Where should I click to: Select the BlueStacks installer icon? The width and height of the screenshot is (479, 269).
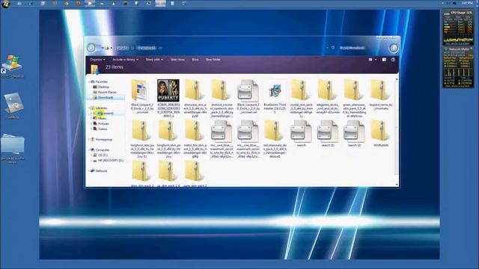pyautogui.click(x=275, y=91)
